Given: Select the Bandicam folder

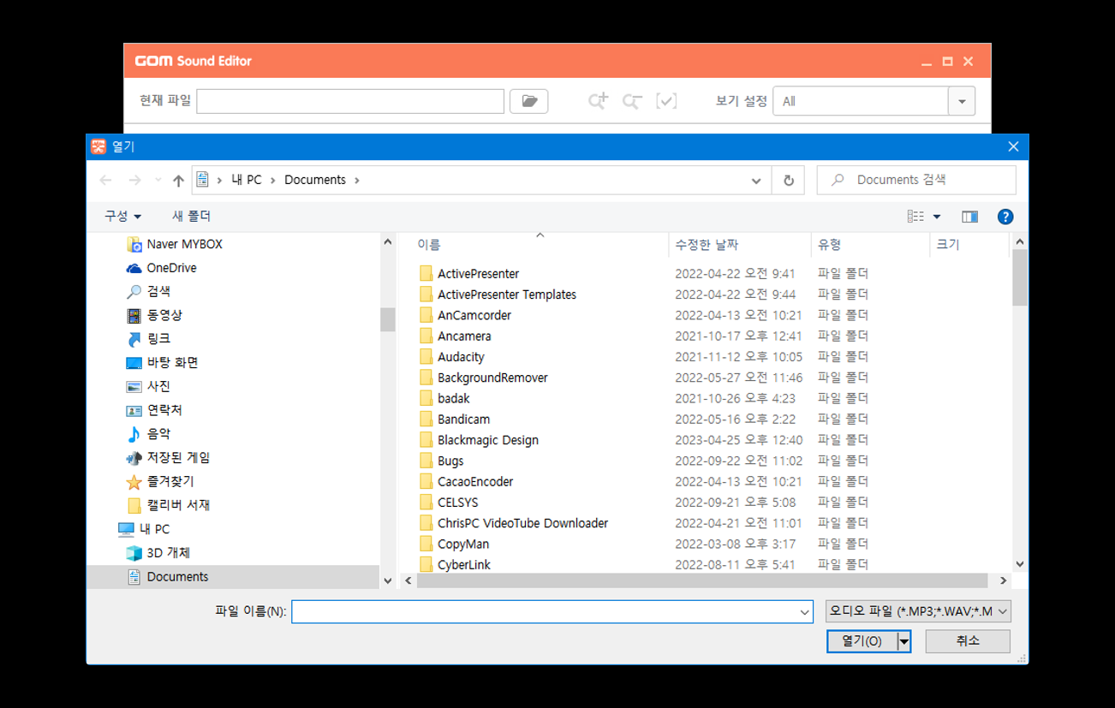Looking at the screenshot, I should pyautogui.click(x=463, y=419).
